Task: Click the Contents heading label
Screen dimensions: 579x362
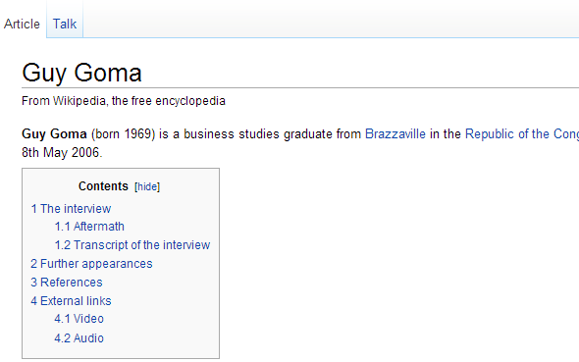Action: coord(103,186)
